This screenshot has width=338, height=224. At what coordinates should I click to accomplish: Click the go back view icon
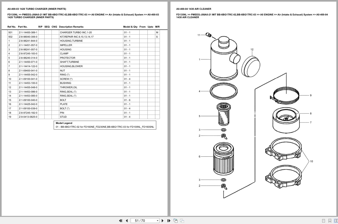point(175,220)
